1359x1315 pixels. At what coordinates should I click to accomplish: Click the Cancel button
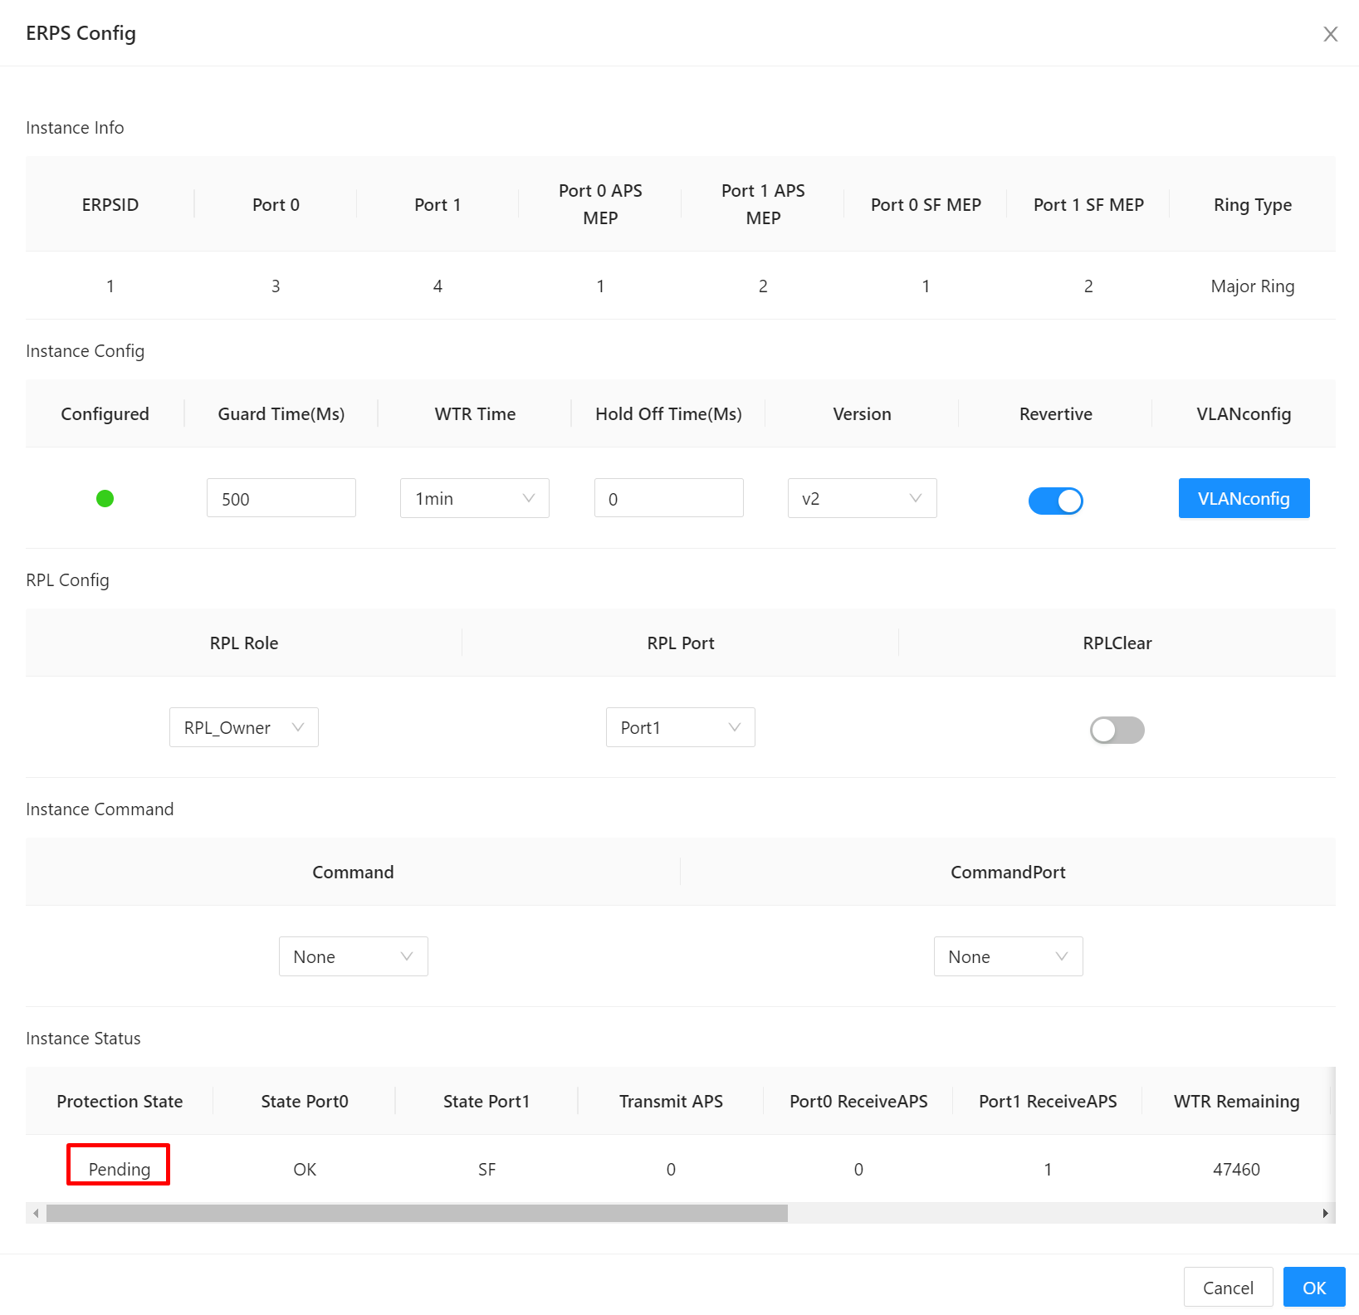pos(1228,1288)
